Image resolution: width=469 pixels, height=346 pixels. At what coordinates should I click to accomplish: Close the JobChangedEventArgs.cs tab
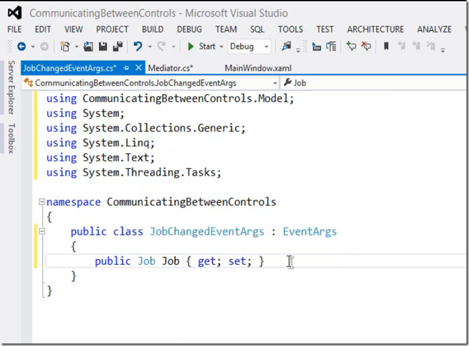pos(139,68)
